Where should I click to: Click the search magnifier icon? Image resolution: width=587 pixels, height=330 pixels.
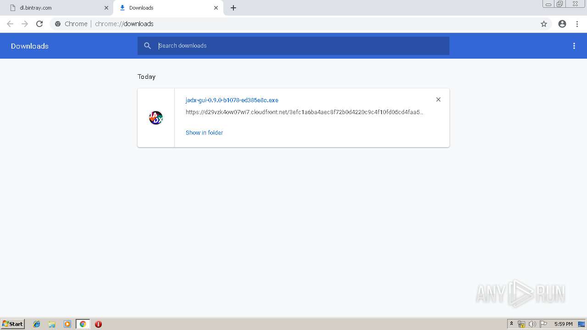click(147, 46)
